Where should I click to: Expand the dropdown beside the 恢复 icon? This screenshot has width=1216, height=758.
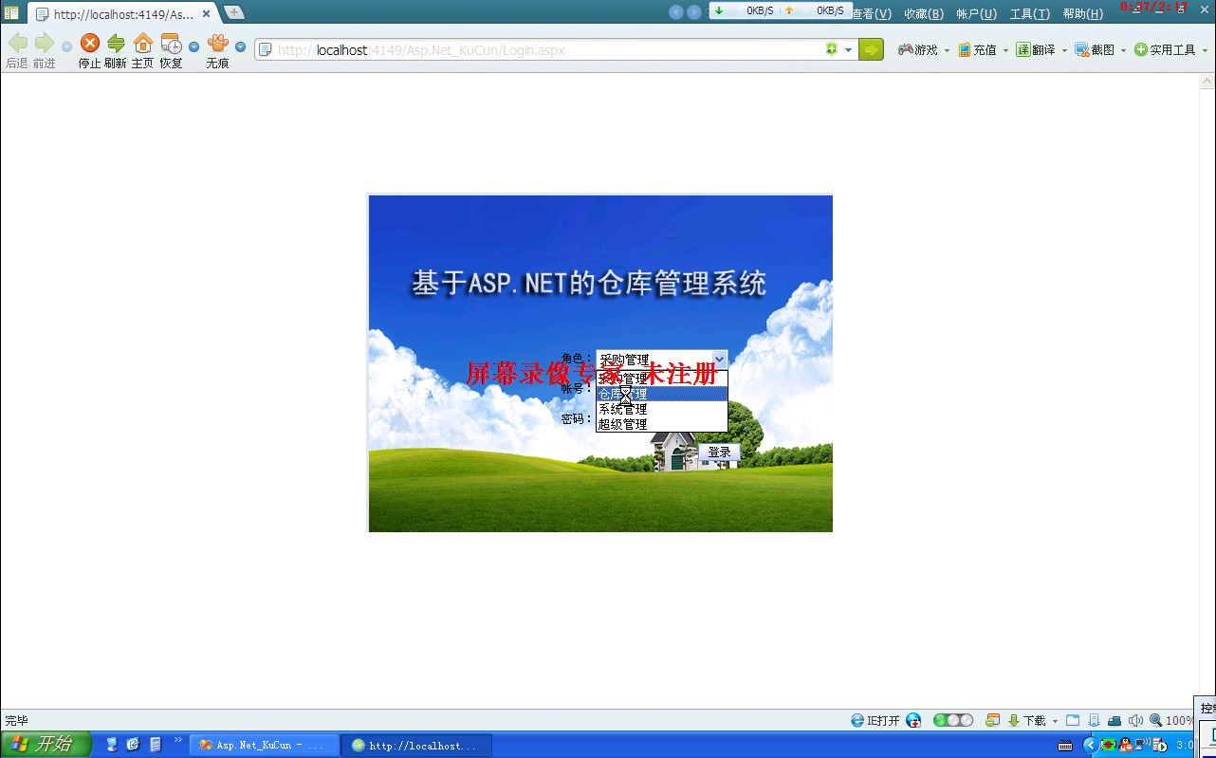193,46
